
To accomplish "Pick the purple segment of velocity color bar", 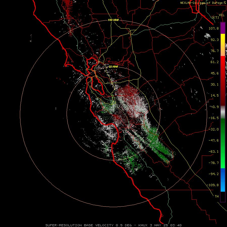I will [x=223, y=28].
